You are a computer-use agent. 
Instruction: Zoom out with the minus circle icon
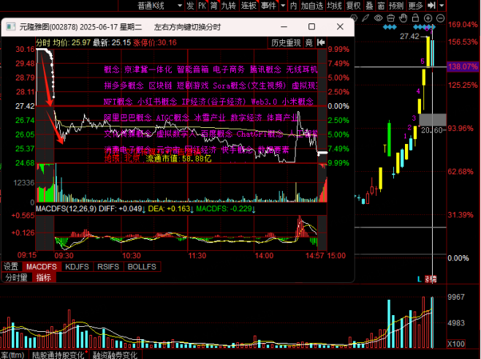click(x=441, y=18)
